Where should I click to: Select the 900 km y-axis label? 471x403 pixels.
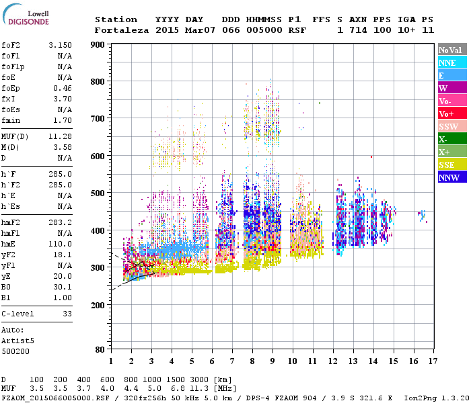coord(98,45)
